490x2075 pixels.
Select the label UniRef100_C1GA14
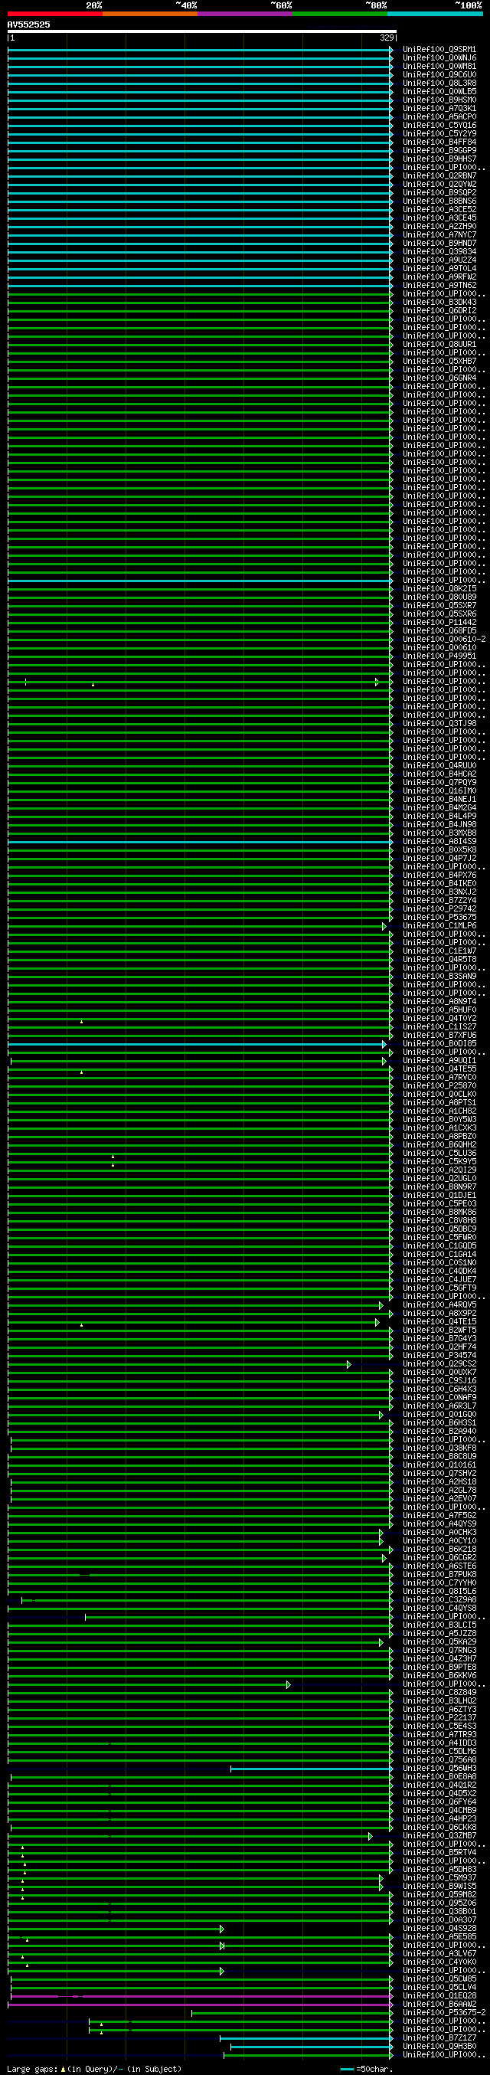[439, 1254]
